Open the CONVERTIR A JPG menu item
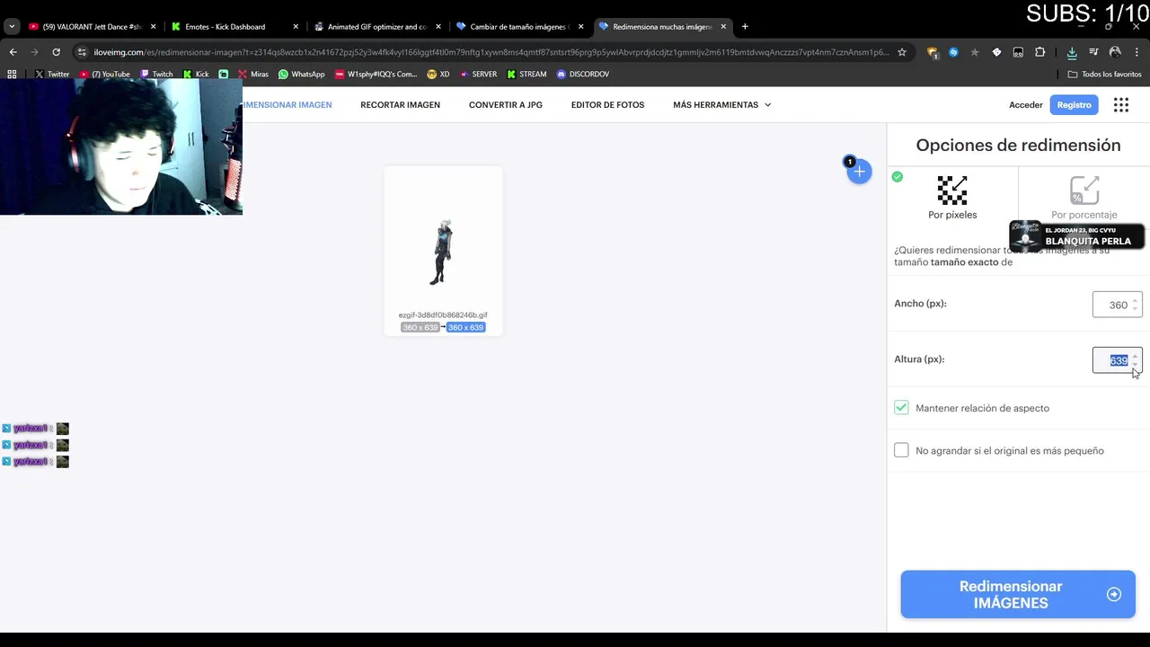1150x647 pixels. pyautogui.click(x=506, y=105)
